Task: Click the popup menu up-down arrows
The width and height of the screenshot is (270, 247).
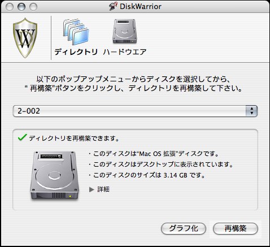Action: coord(251,111)
